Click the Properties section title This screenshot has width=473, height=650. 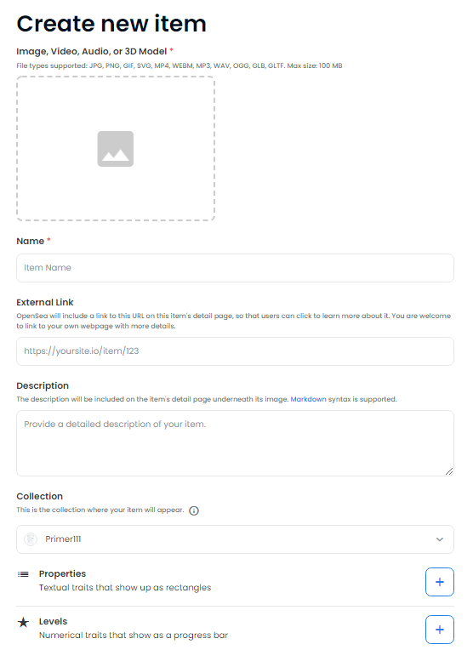coord(62,573)
